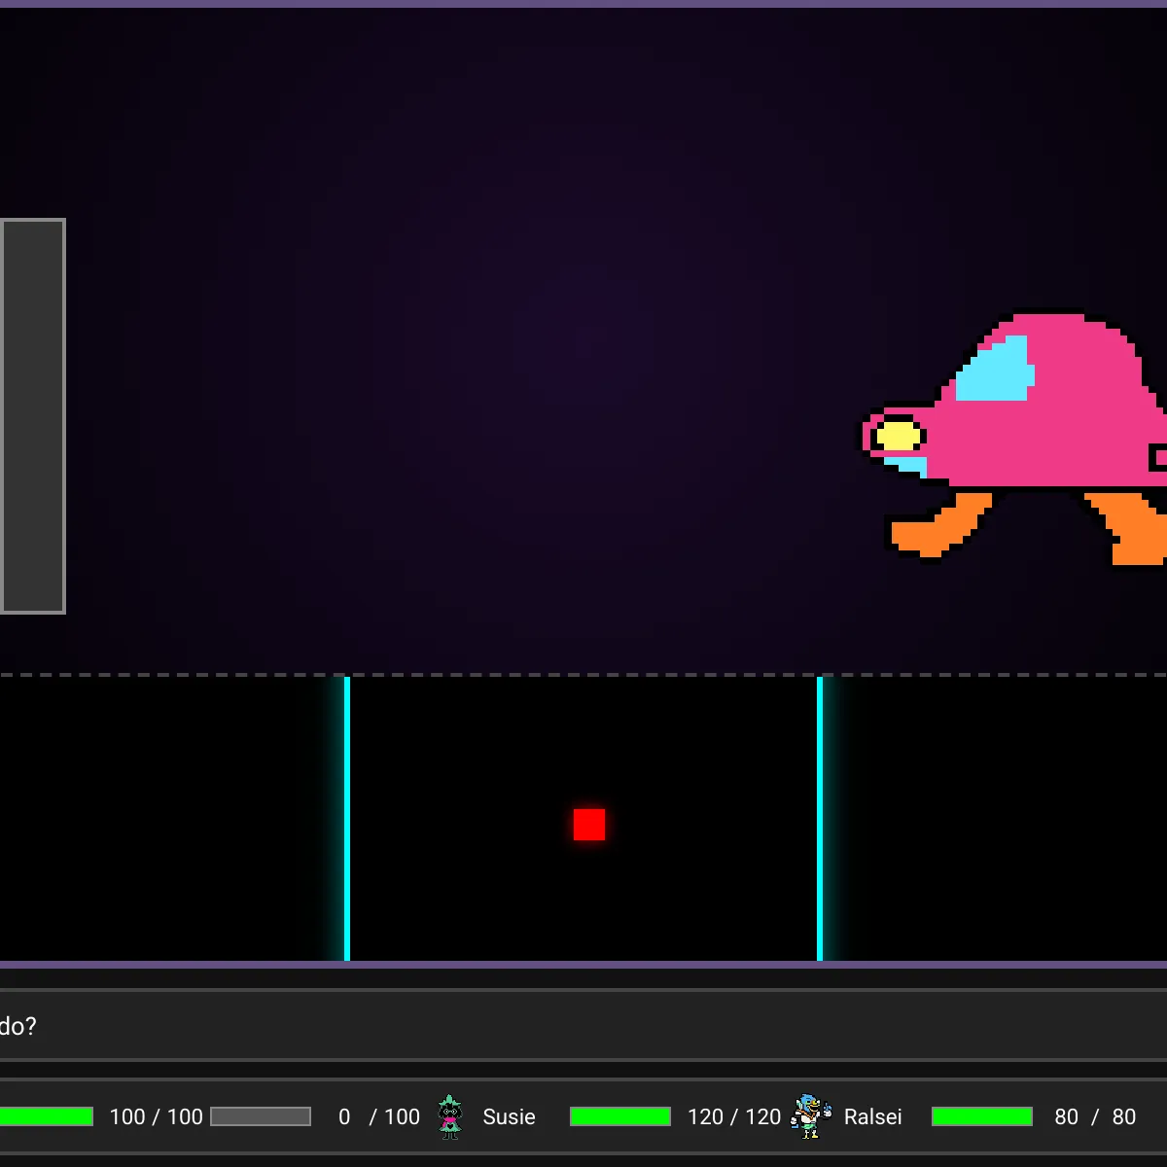Click the pink enemy creature sprite
The width and height of the screenshot is (1167, 1167).
point(1014,438)
